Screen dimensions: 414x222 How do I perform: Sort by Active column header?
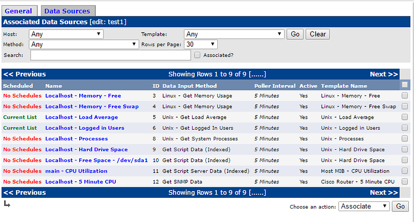[308, 86]
